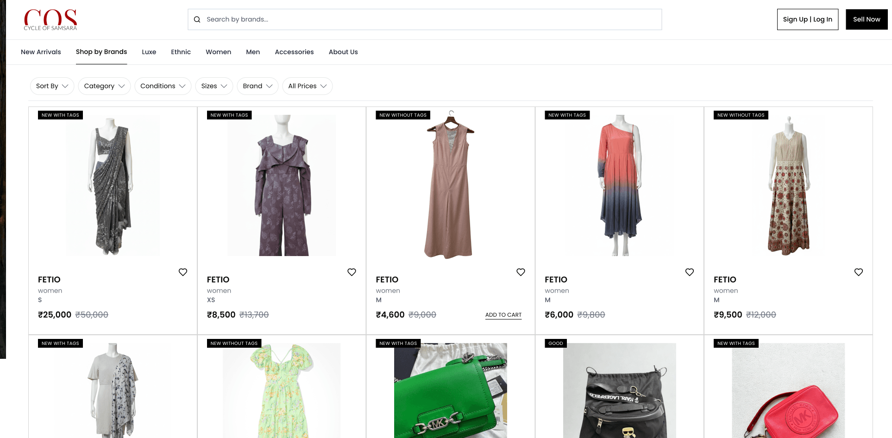
Task: Open the coral-to-navy ombre dress image
Action: tap(620, 185)
